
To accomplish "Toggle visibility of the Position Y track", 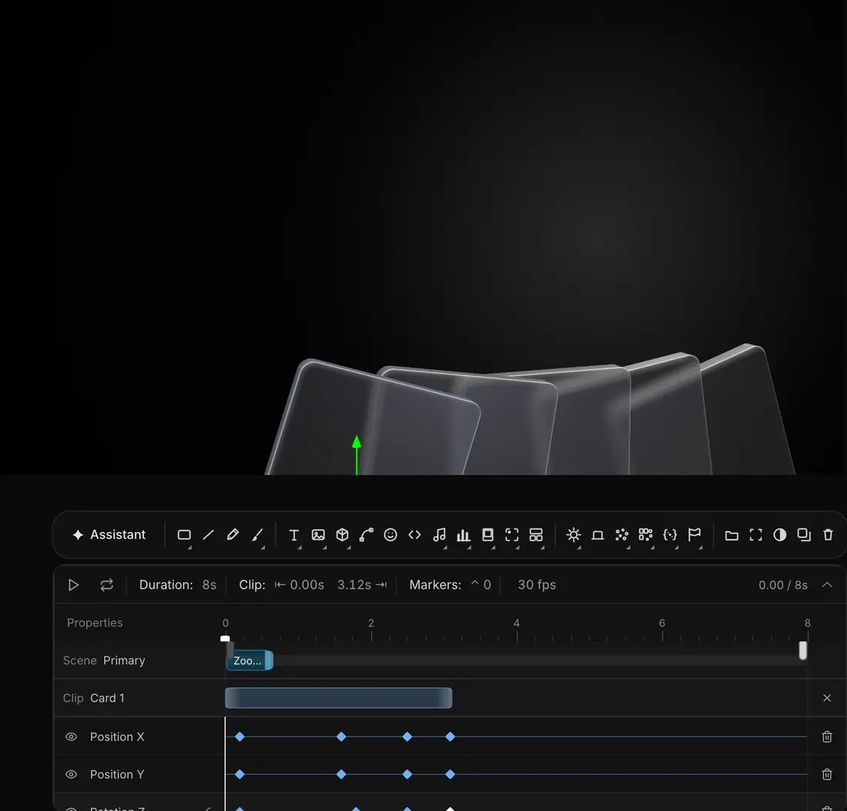I will click(x=72, y=774).
